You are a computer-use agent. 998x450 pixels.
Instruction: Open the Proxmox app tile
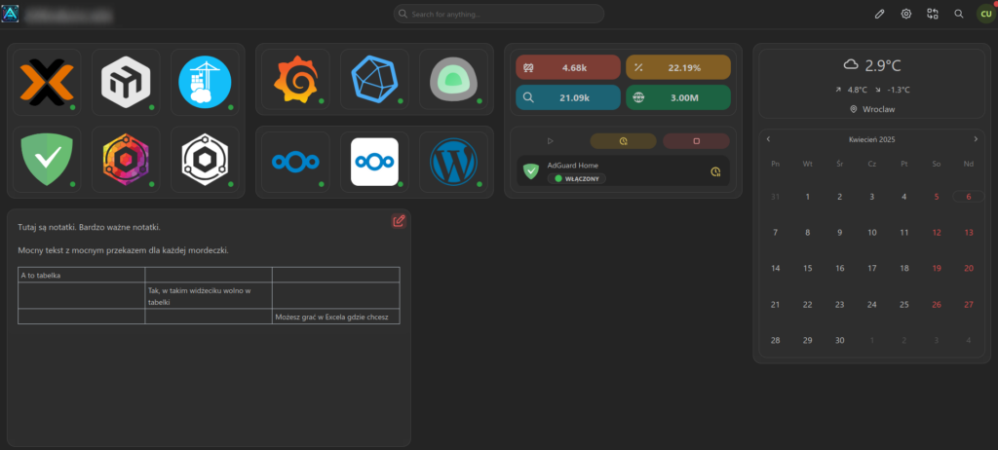click(47, 82)
